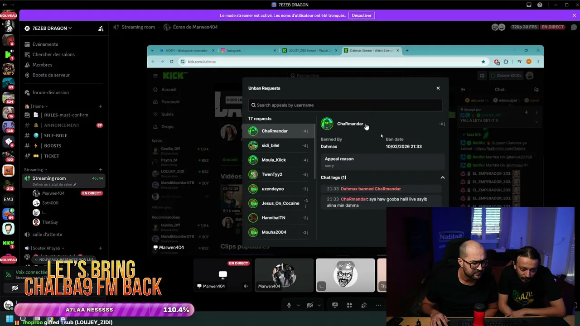
Task: Open TwenTyy2 unban request
Action: pyautogui.click(x=279, y=174)
